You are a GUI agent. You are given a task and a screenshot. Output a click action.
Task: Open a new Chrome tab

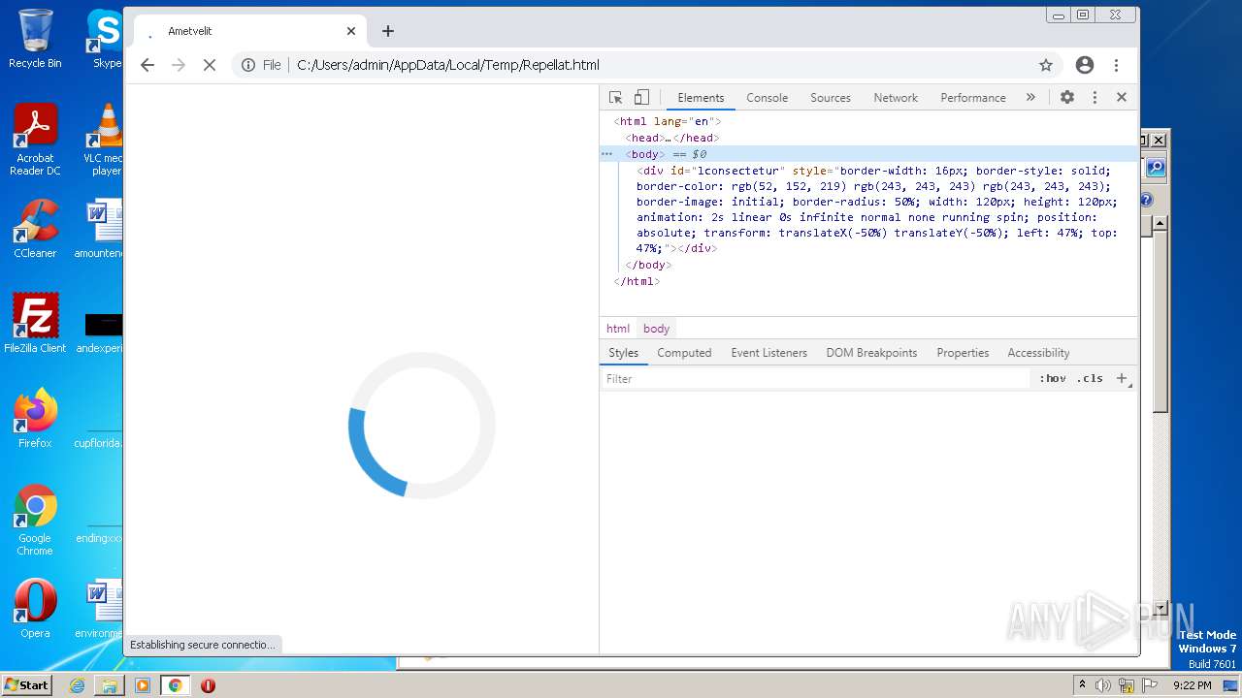(388, 31)
